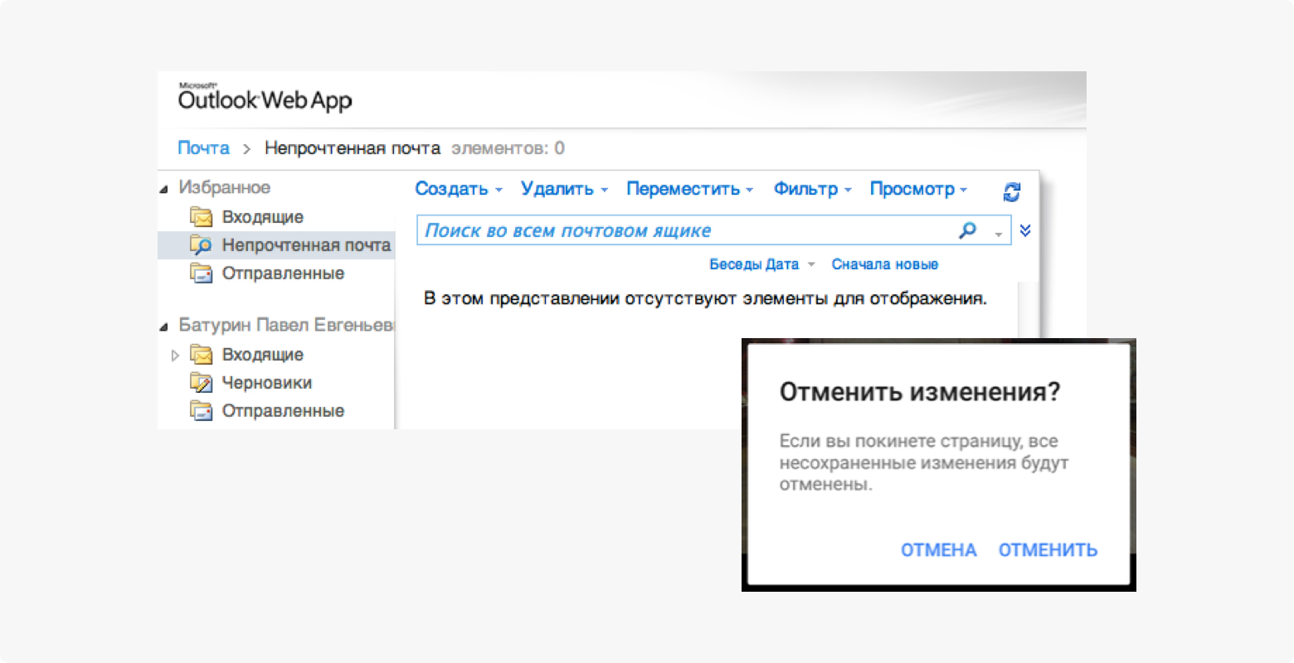Select the Черновики folder icon

point(201,382)
